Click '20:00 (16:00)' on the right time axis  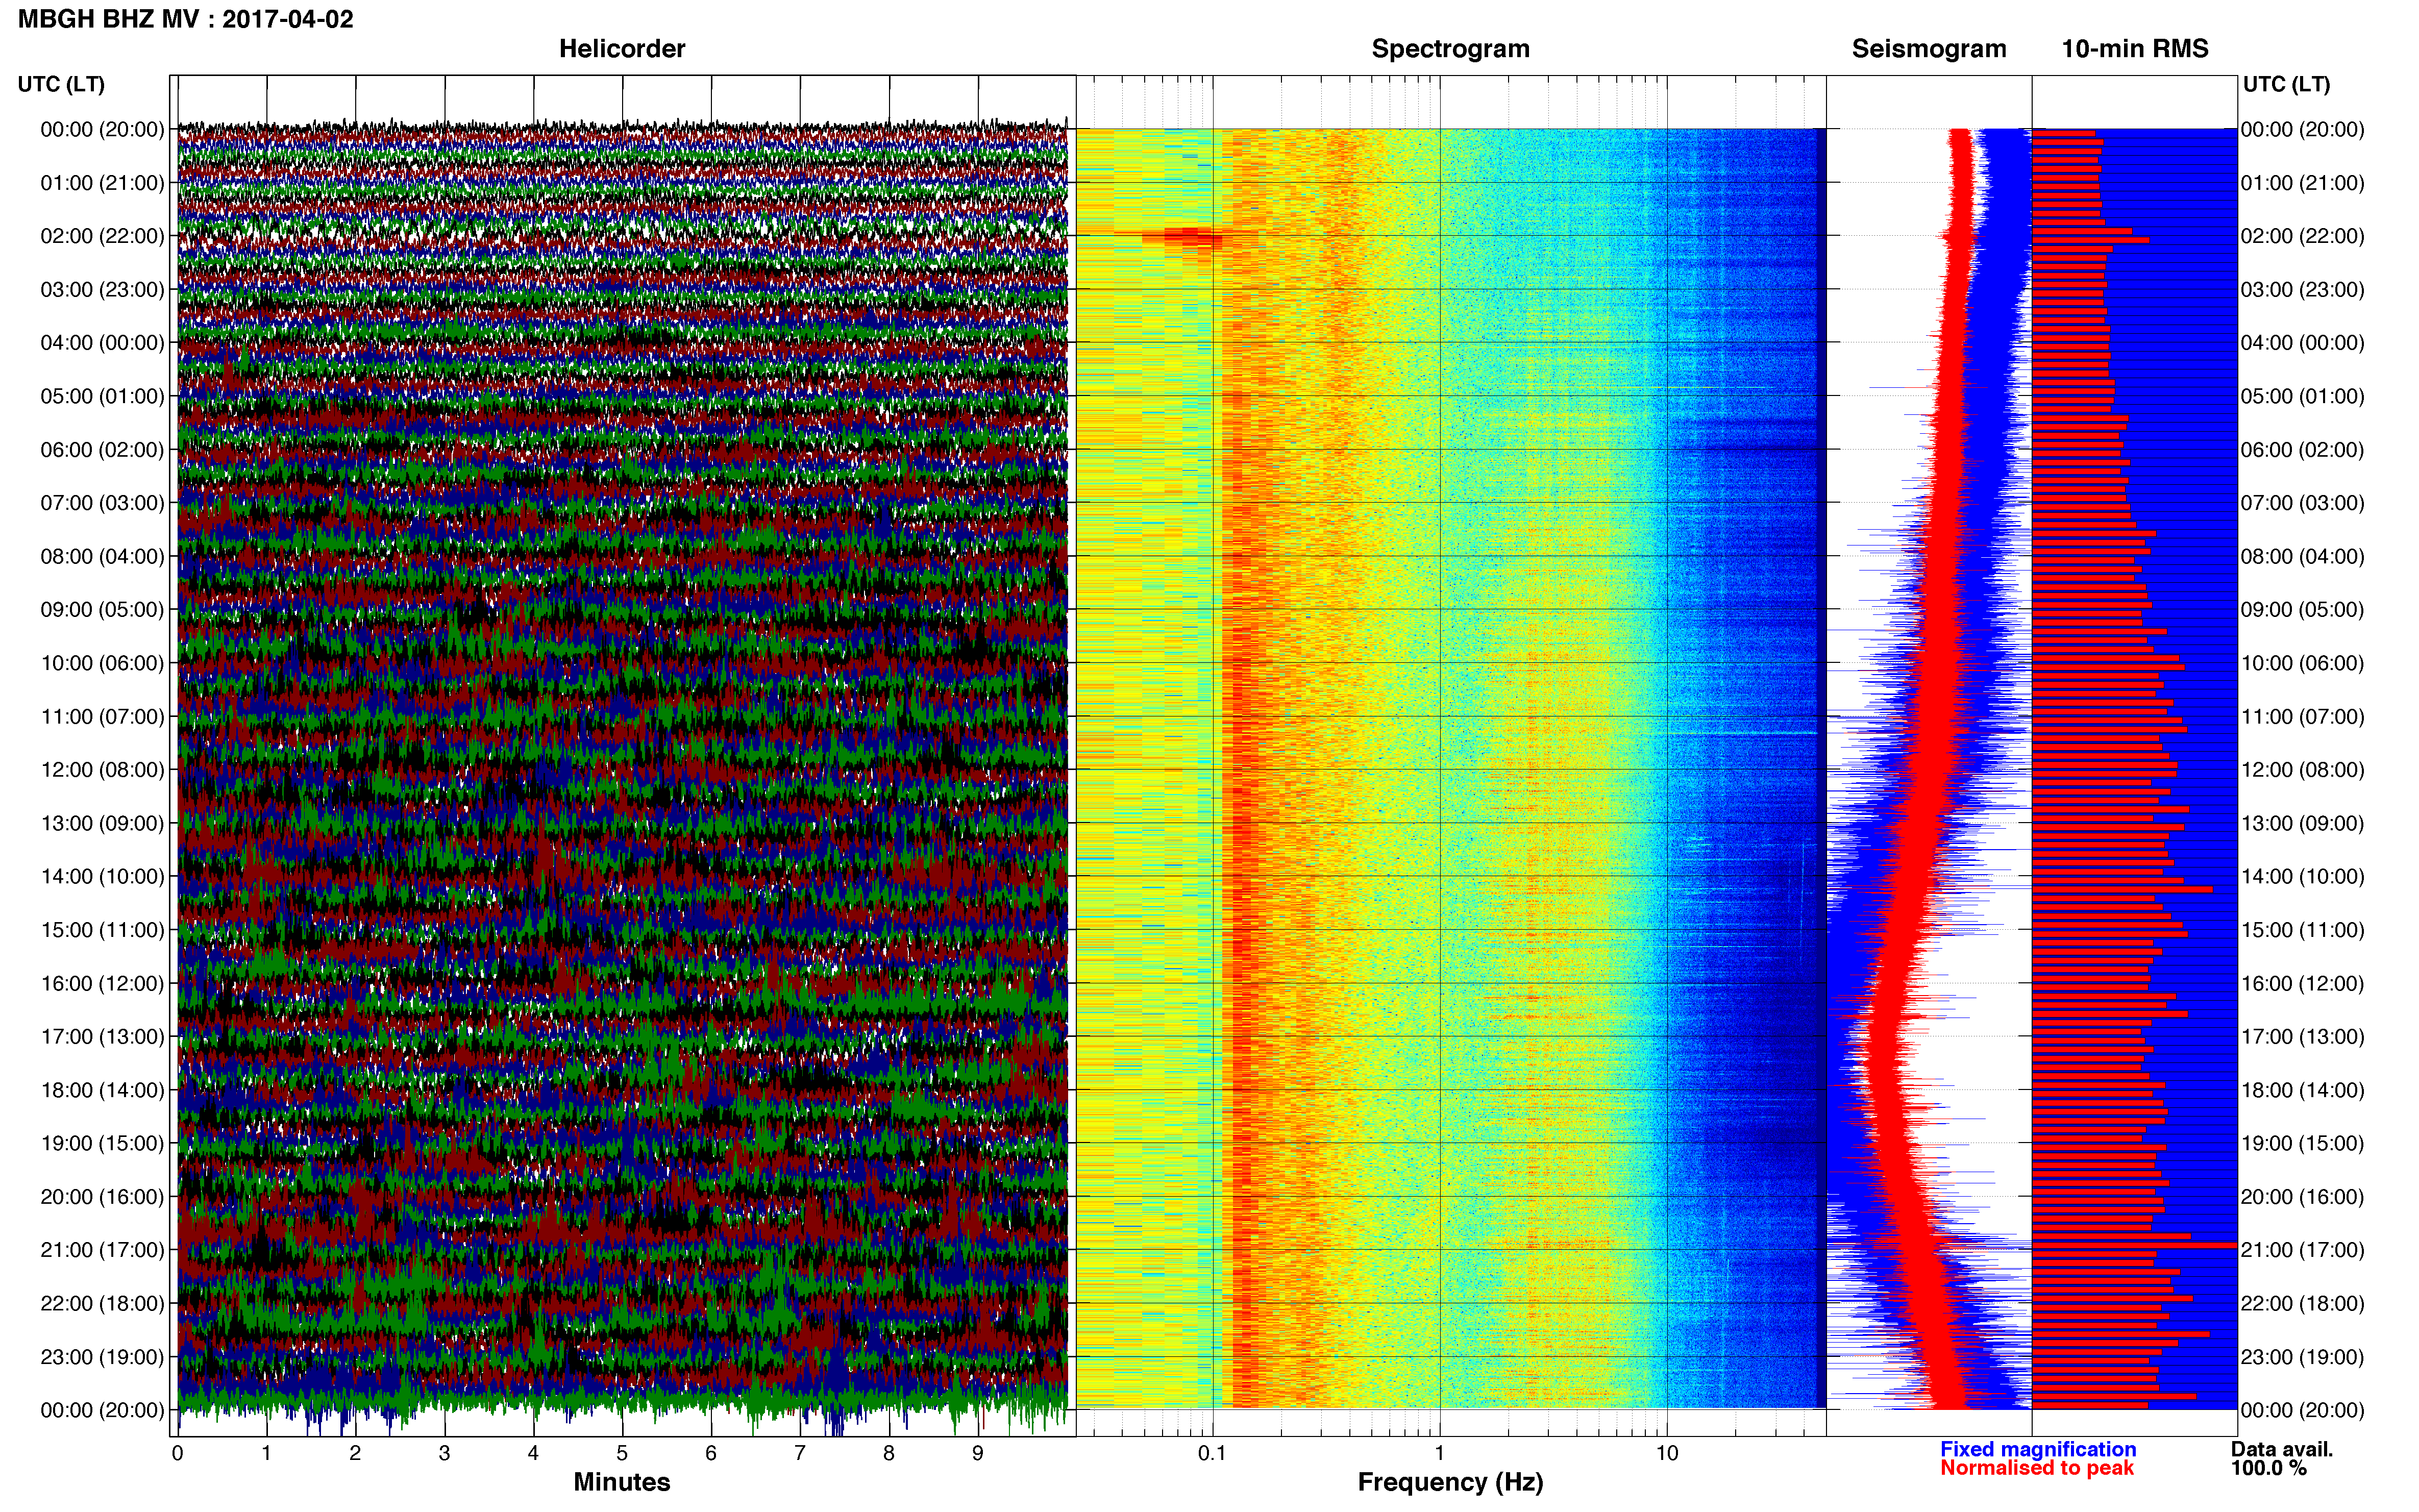(x=2302, y=1197)
